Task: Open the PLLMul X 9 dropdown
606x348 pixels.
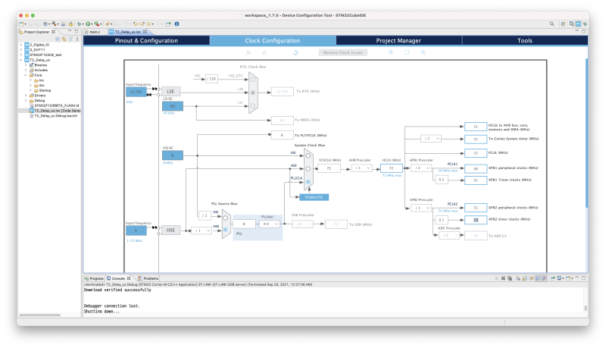Action: click(270, 224)
